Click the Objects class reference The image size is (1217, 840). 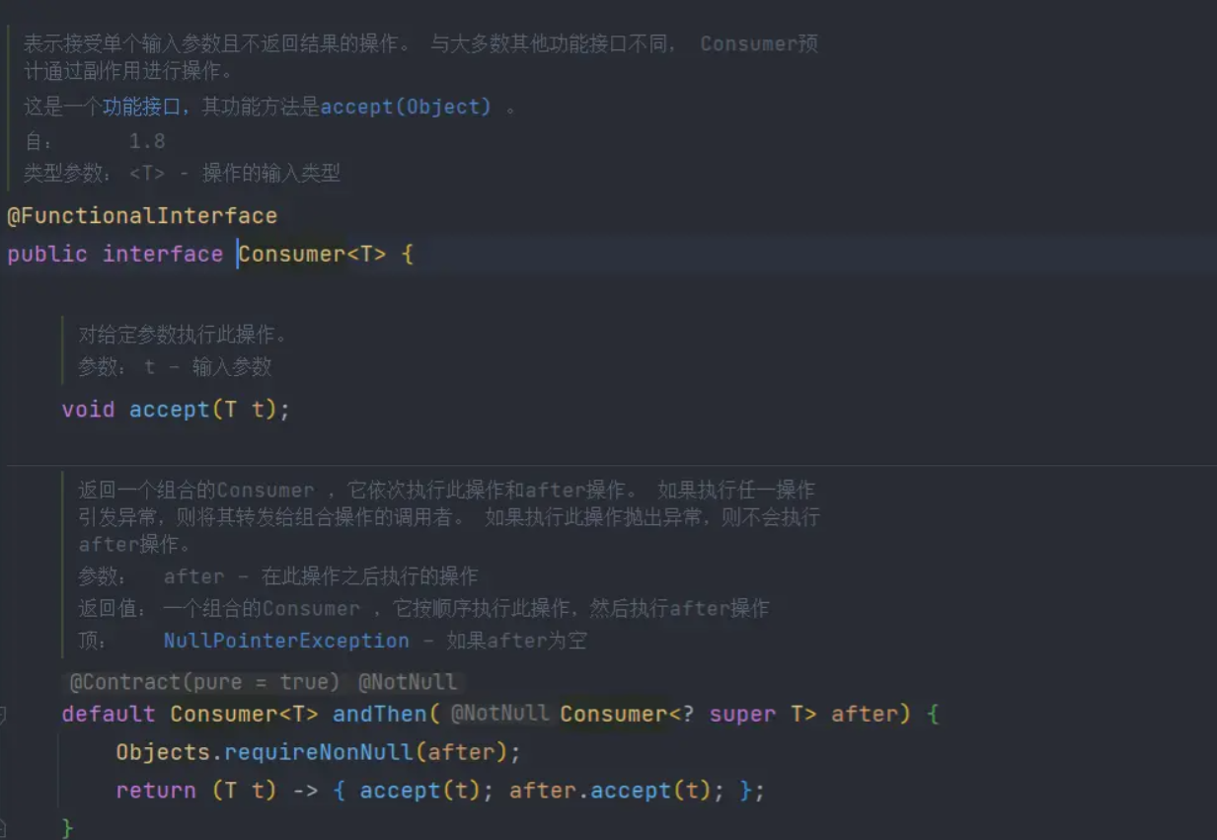163,752
